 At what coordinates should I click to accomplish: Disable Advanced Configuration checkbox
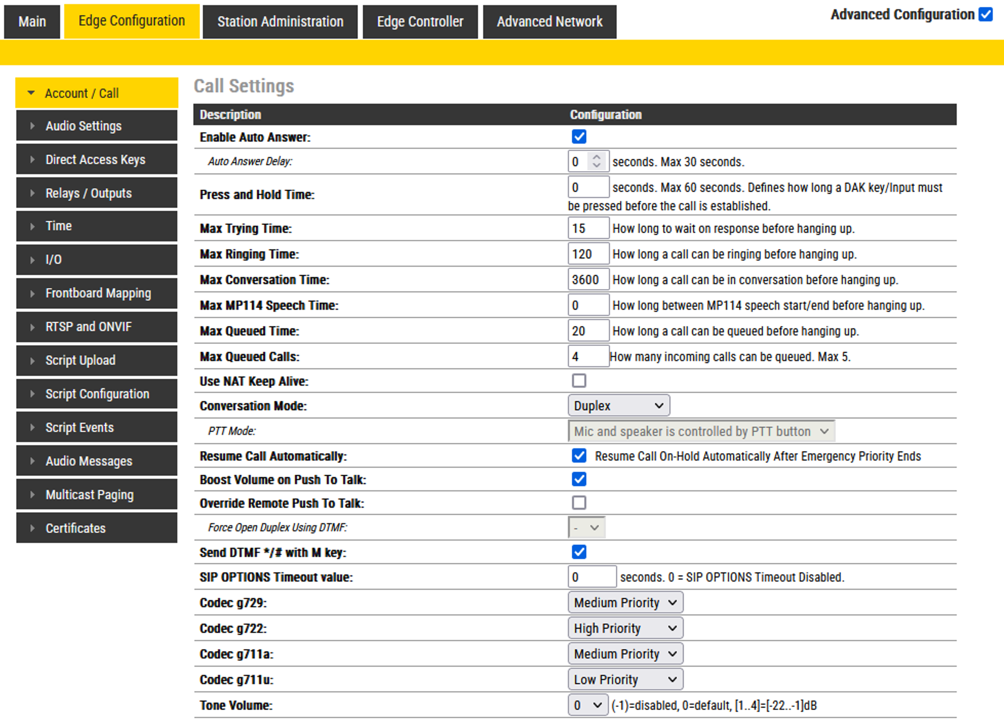point(986,15)
